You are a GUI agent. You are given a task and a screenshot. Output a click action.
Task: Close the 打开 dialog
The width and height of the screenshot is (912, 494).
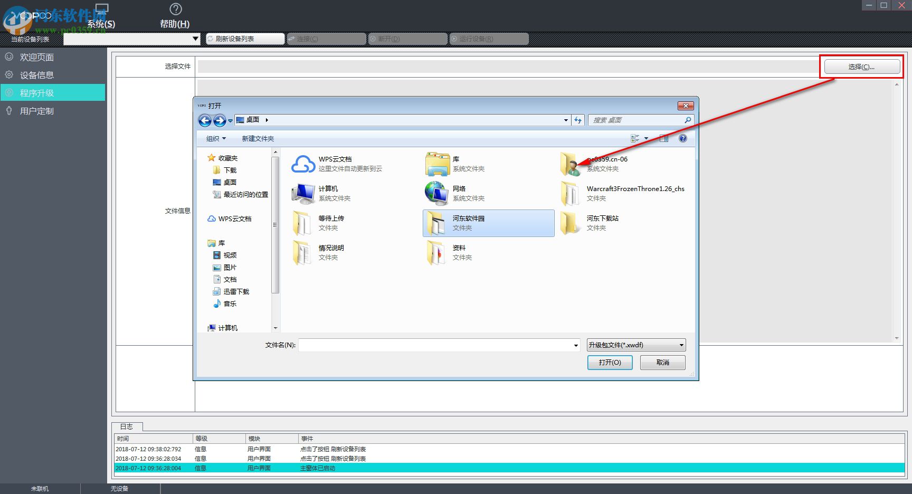tap(686, 106)
